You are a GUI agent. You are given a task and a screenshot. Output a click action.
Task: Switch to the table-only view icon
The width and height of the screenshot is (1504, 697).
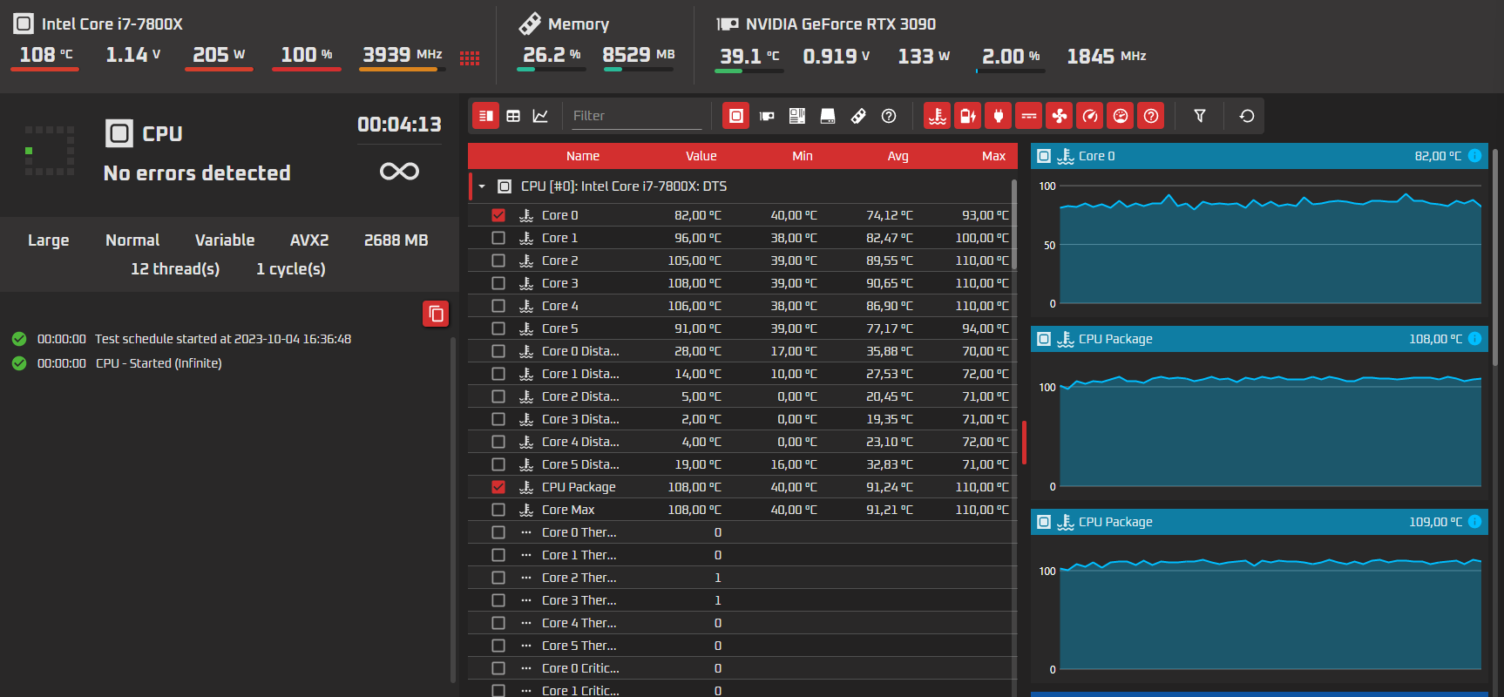tap(513, 116)
